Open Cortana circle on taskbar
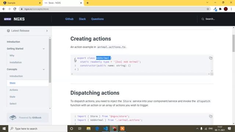235x132 pixels. pyautogui.click(x=72, y=129)
